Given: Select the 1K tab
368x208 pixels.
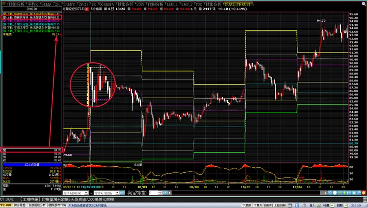Looking at the screenshot, I should [x=94, y=4].
